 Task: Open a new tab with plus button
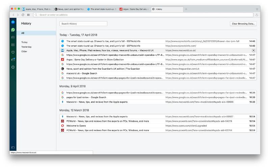186,9
